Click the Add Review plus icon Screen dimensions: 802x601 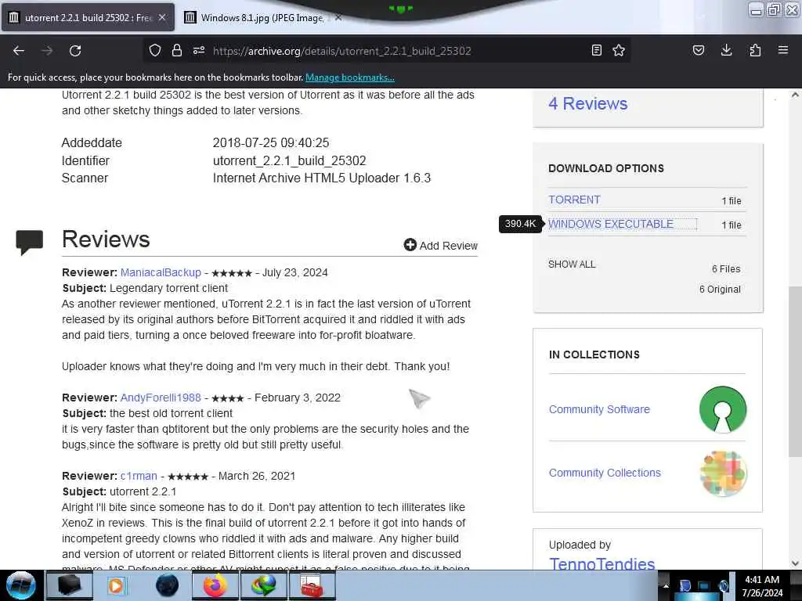click(410, 245)
